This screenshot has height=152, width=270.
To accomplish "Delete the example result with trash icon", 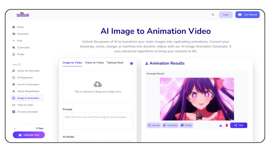I will [x=227, y=125].
